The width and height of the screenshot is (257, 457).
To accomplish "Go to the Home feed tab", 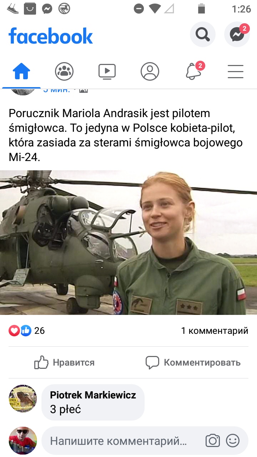I will pos(21,71).
